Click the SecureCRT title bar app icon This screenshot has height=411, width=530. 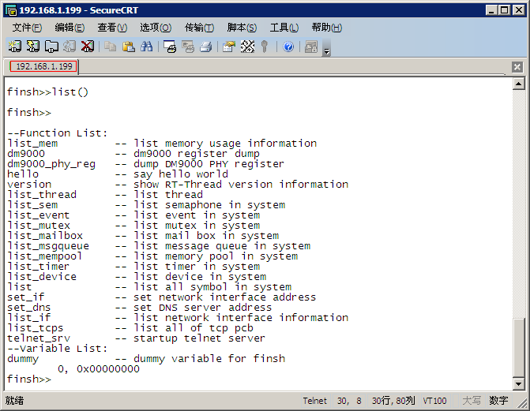(11, 10)
